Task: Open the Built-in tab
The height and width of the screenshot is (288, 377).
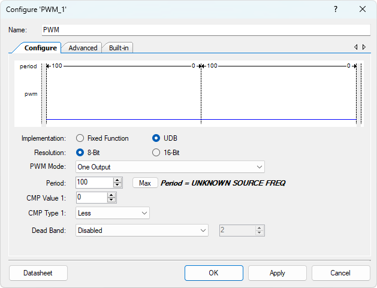Action: coord(118,48)
